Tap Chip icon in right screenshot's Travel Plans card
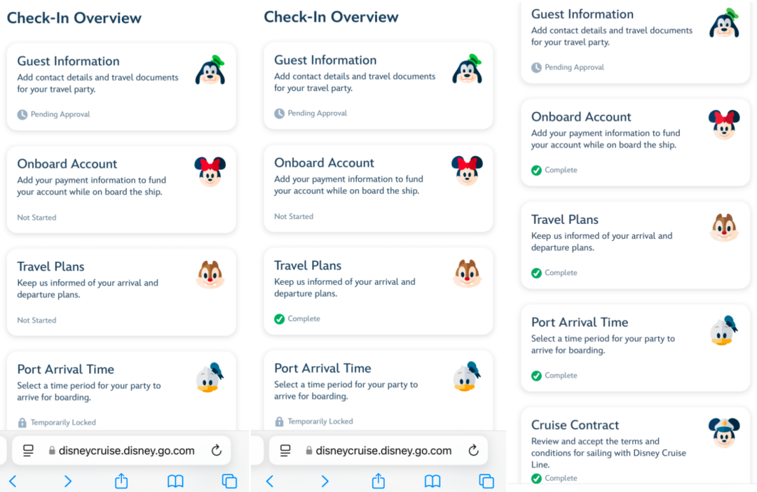The height and width of the screenshot is (492, 757). 724,227
